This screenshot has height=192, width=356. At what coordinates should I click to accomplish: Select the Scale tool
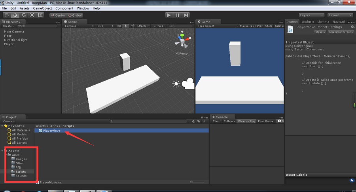tap(32, 15)
